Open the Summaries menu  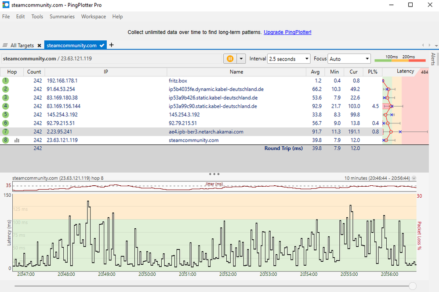62,17
